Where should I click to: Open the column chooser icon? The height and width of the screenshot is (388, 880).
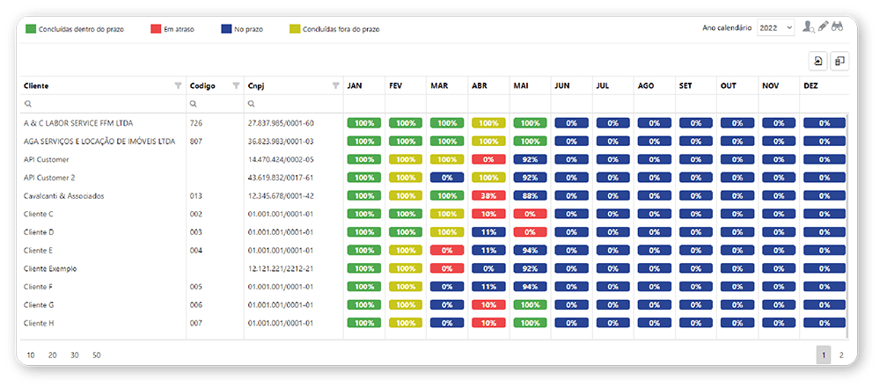(840, 62)
